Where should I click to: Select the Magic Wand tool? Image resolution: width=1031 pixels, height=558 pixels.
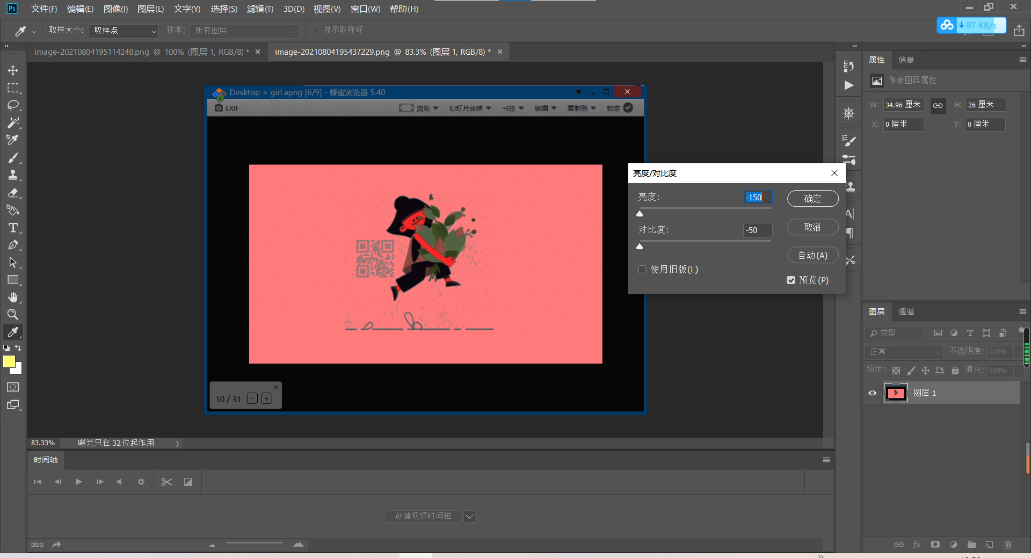(x=13, y=123)
